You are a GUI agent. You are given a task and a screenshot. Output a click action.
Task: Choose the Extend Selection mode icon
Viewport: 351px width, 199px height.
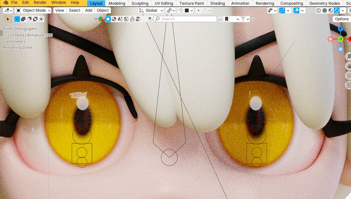pyautogui.click(x=23, y=19)
